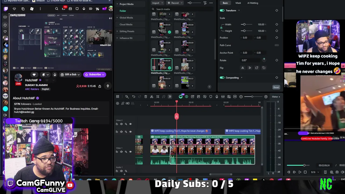Click the English language tag
345x194 pixels.
[x=45, y=89]
